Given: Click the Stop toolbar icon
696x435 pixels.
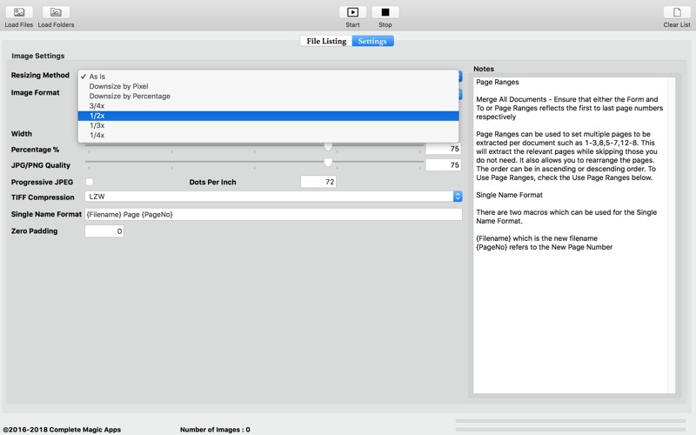Looking at the screenshot, I should click(x=385, y=12).
